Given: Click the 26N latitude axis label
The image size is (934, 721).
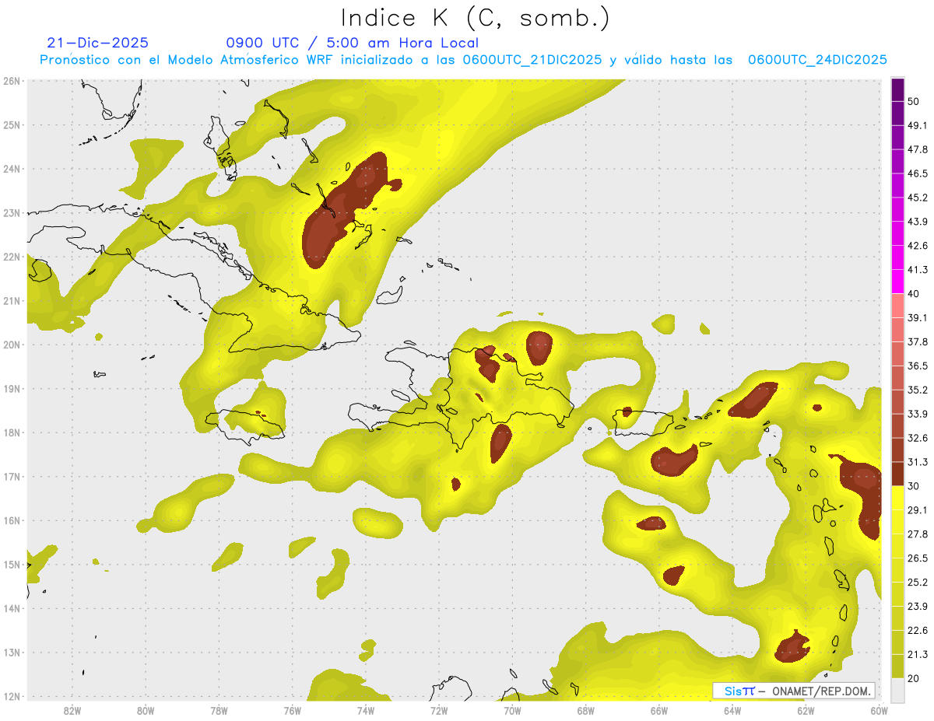Looking at the screenshot, I should (x=12, y=81).
